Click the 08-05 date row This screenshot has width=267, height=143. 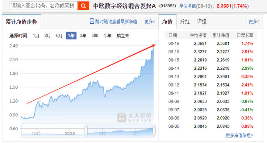pos(211,126)
